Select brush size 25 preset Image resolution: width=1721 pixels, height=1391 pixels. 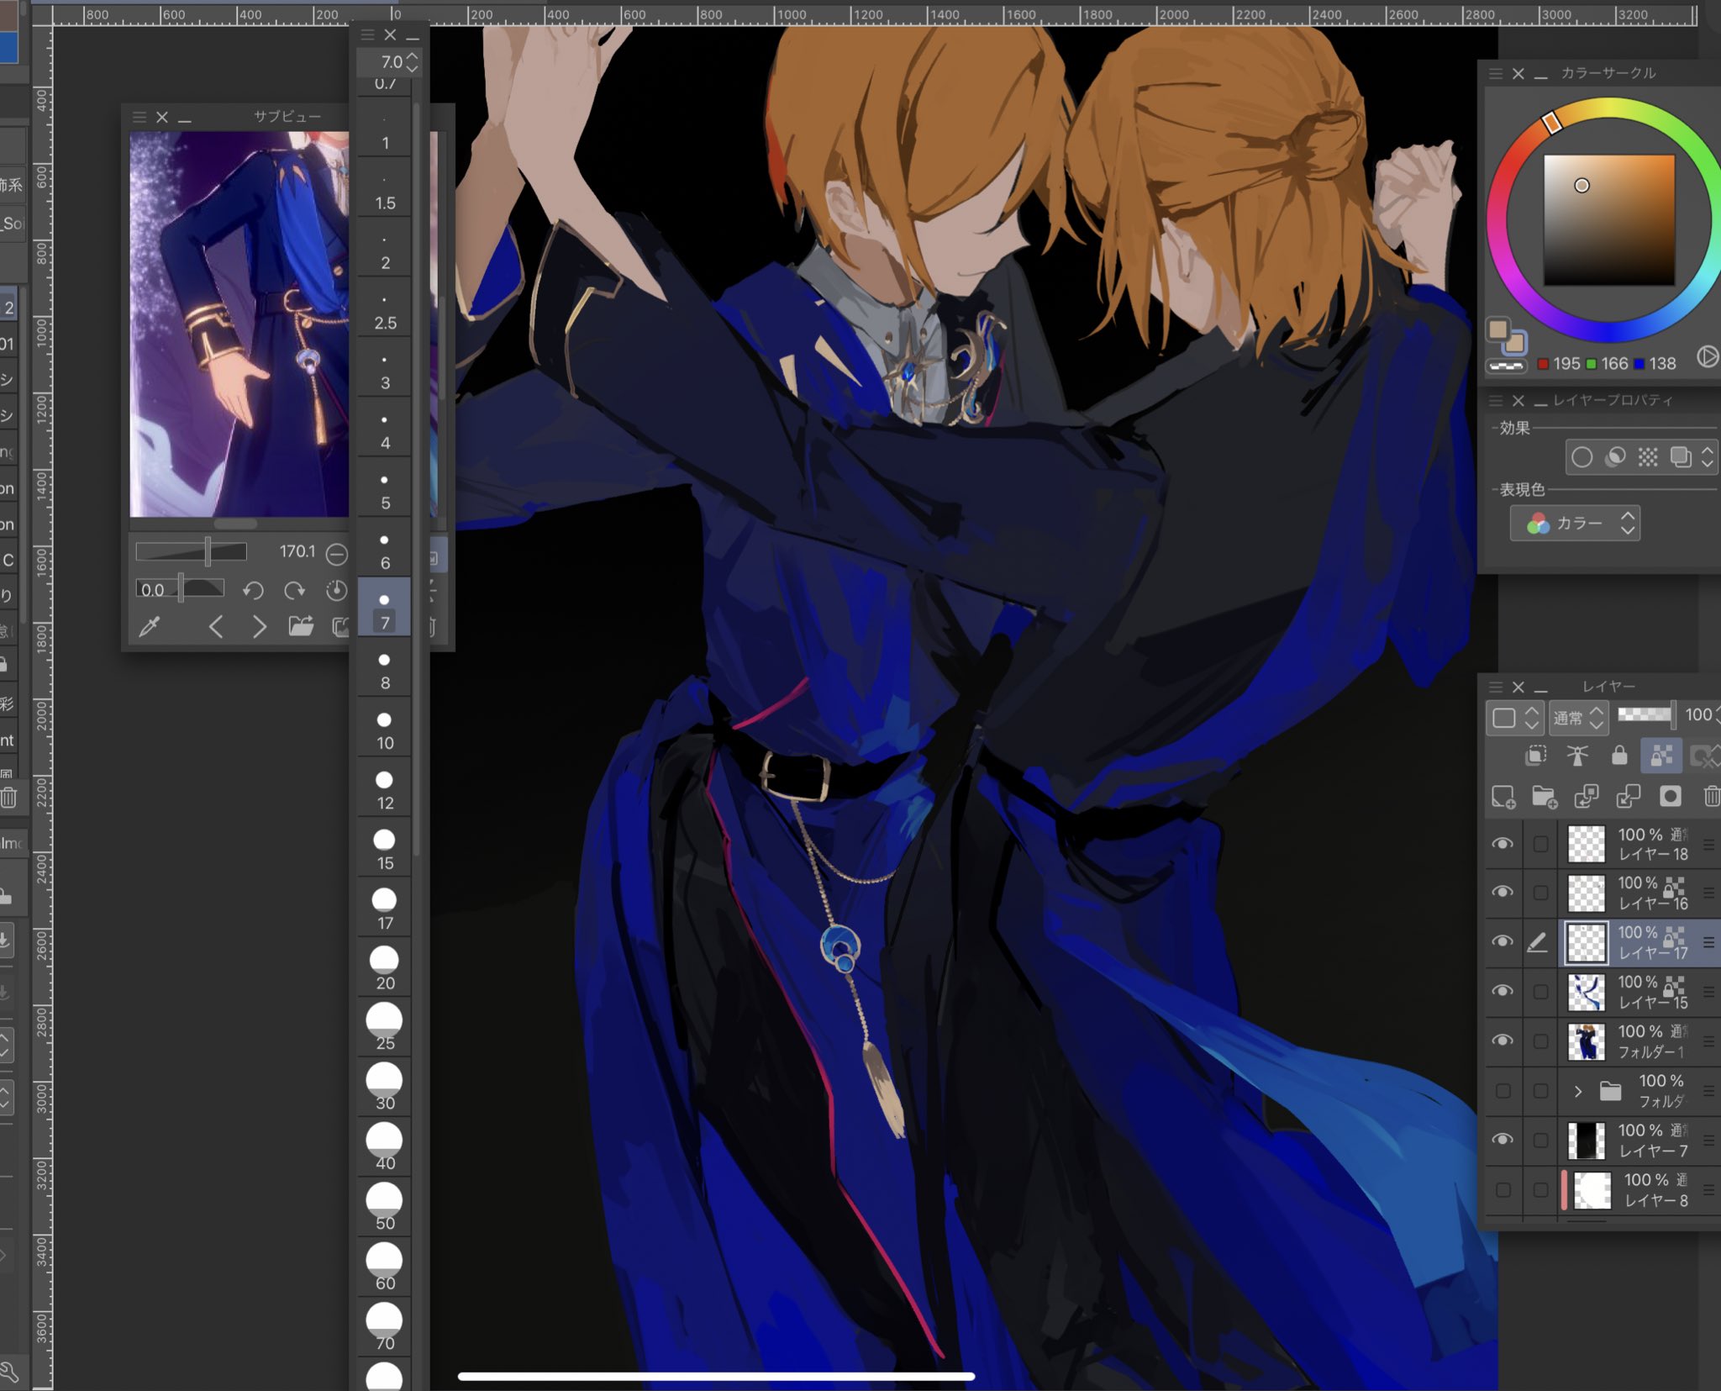click(385, 1029)
